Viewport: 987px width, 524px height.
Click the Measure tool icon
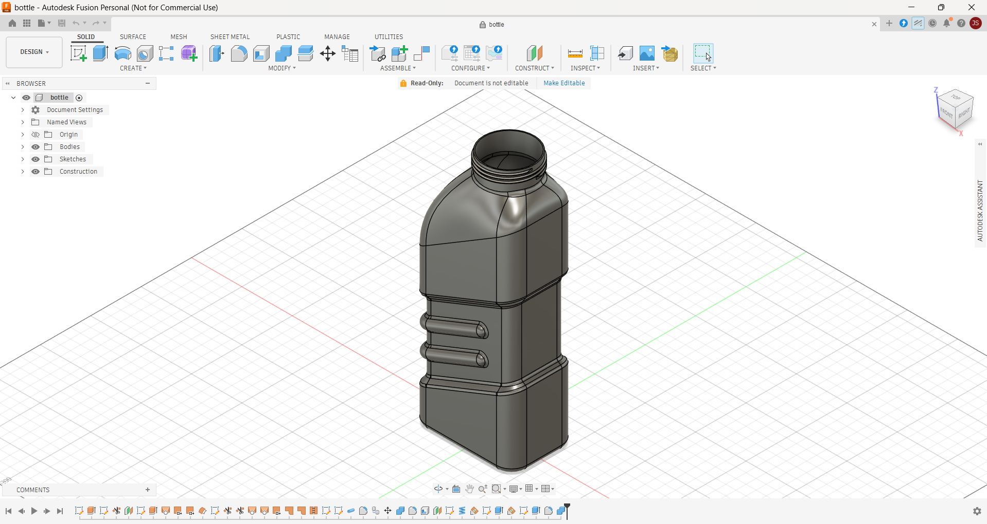click(x=575, y=53)
